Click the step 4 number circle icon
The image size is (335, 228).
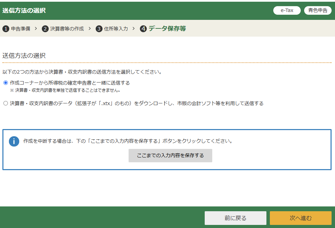(143, 28)
